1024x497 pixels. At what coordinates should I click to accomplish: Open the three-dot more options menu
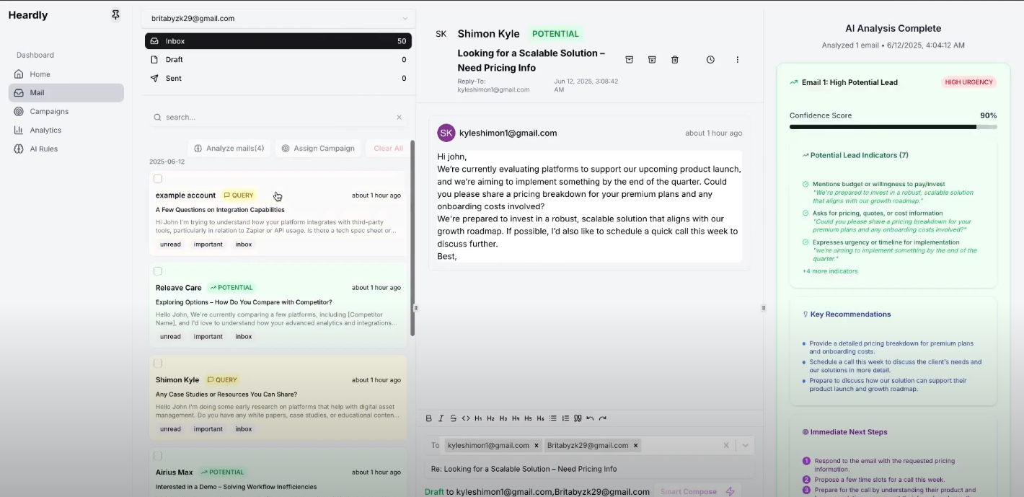(737, 60)
